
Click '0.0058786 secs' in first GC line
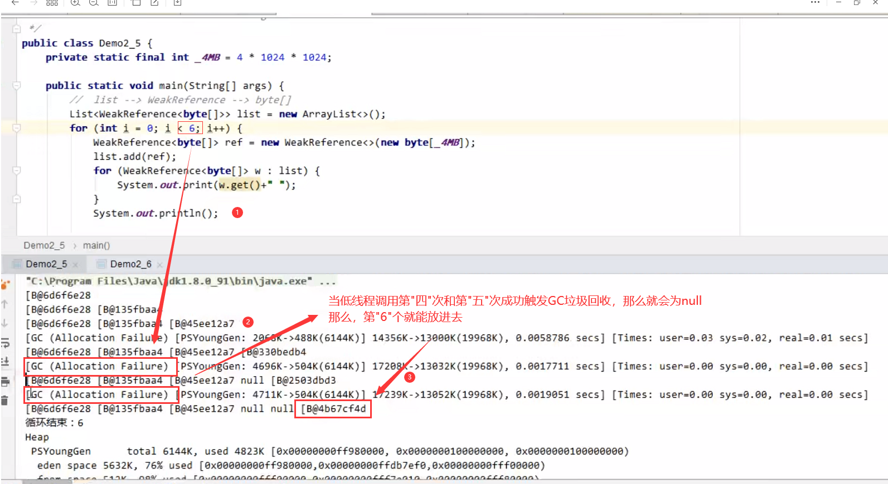560,338
